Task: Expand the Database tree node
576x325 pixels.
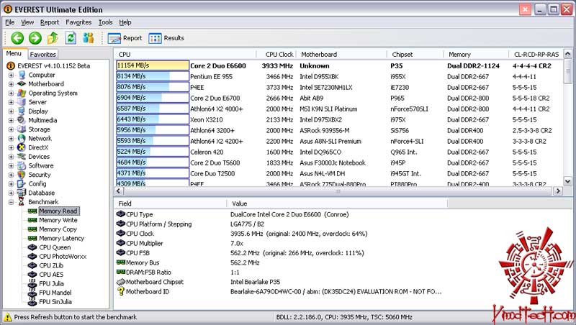Action: [x=11, y=193]
